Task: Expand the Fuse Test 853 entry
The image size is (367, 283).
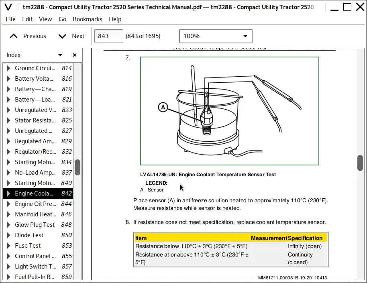Action: click(x=9, y=246)
